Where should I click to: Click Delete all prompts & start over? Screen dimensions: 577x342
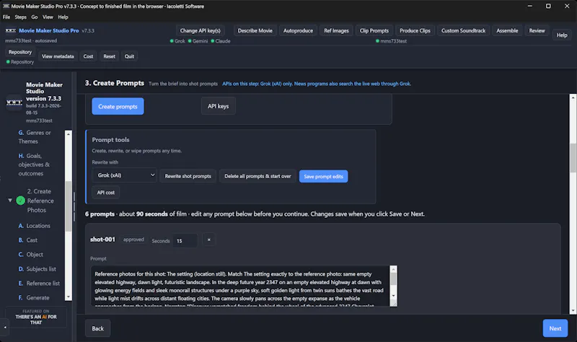(257, 176)
